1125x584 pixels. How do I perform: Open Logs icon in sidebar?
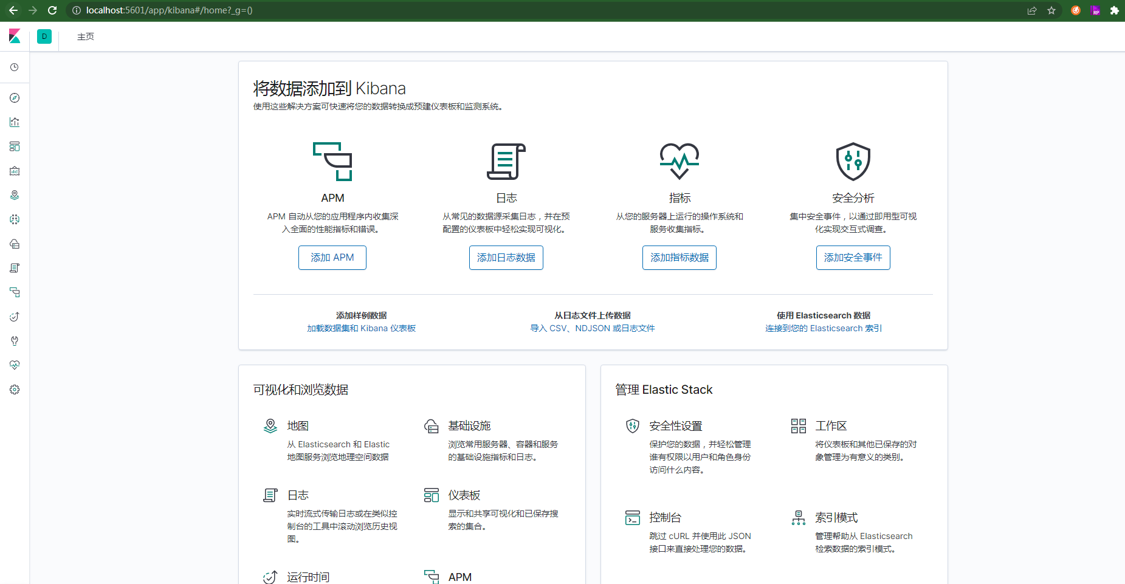[x=15, y=268]
